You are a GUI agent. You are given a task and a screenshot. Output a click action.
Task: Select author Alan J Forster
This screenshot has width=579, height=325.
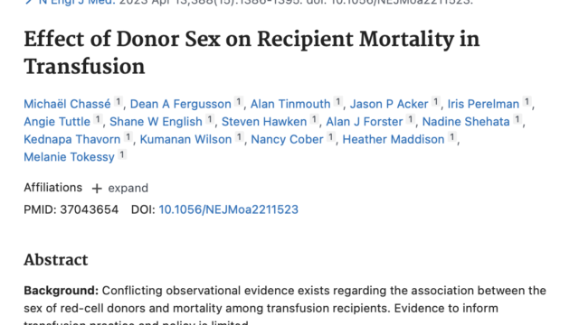[364, 122]
